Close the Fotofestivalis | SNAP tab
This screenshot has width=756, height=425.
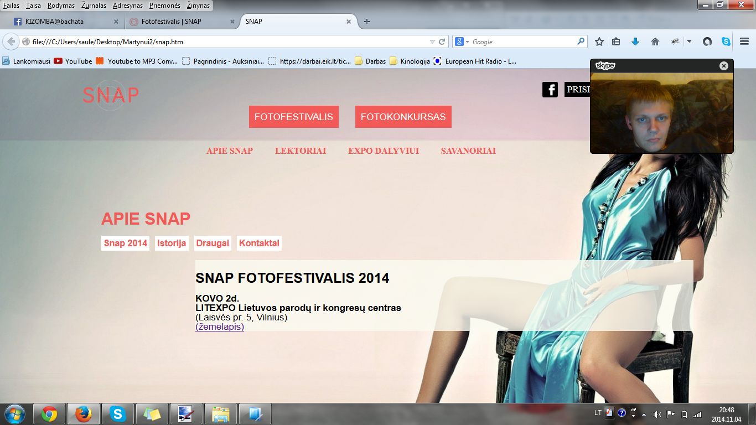[232, 22]
